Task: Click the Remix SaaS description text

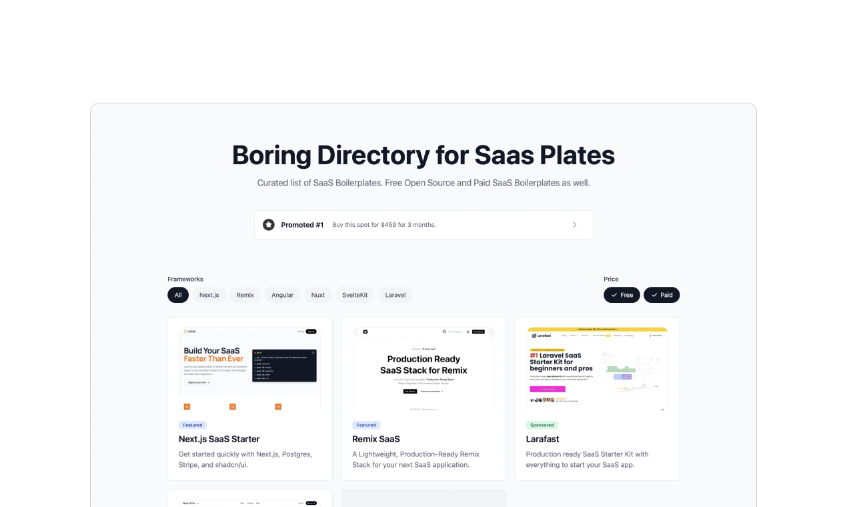Action: click(415, 459)
